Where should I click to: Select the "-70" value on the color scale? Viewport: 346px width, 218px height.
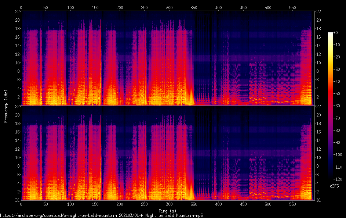[336, 118]
